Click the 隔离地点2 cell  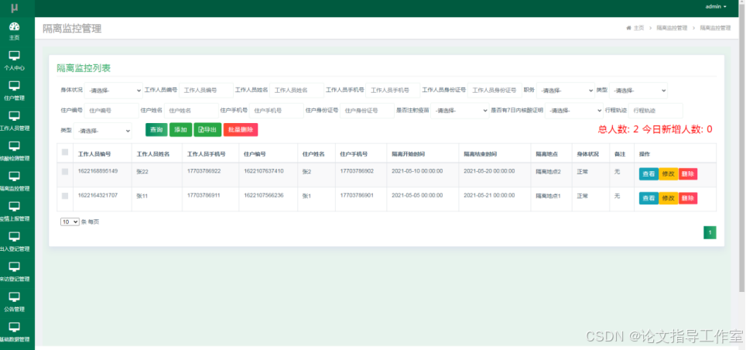pos(548,171)
